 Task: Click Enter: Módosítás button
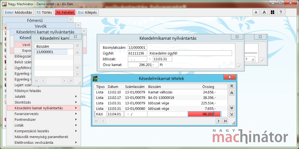[x=18, y=13]
